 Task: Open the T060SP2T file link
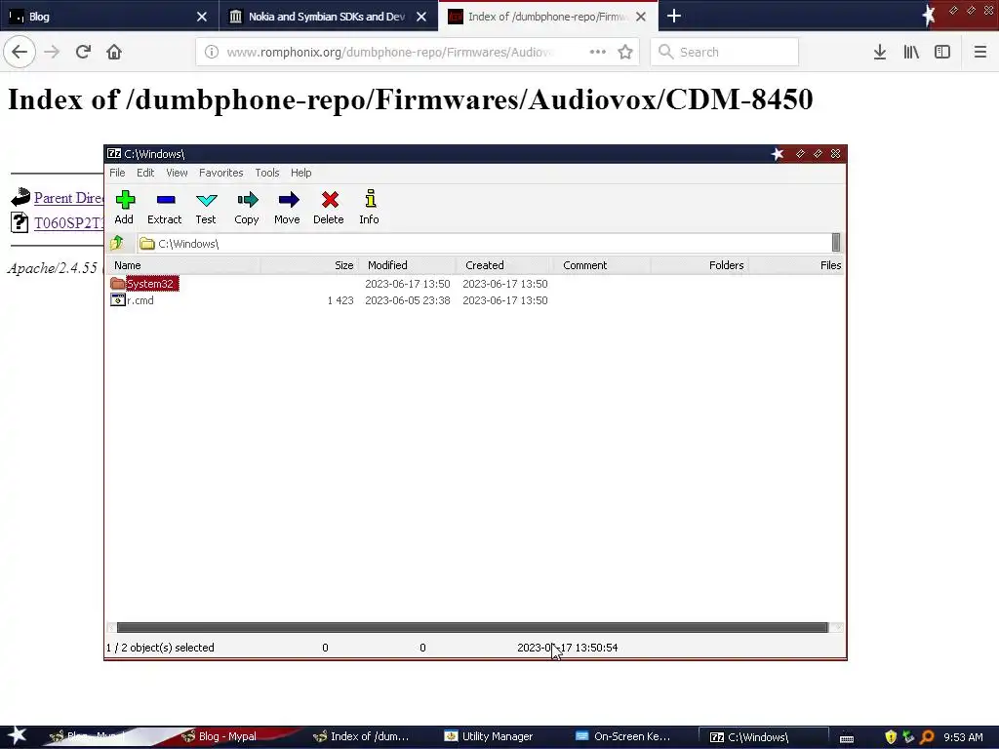point(69,223)
